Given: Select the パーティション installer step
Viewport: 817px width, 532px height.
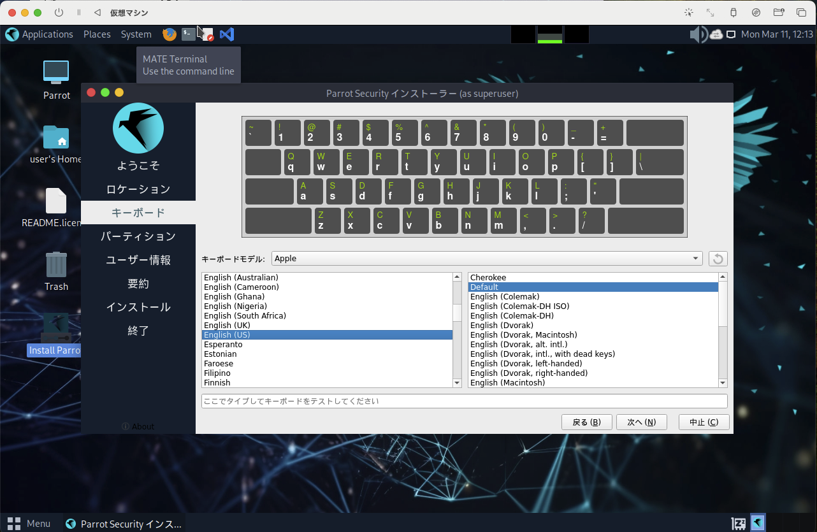Looking at the screenshot, I should (x=138, y=236).
